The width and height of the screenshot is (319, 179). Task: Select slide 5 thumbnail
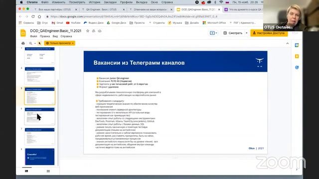(x=40, y=96)
